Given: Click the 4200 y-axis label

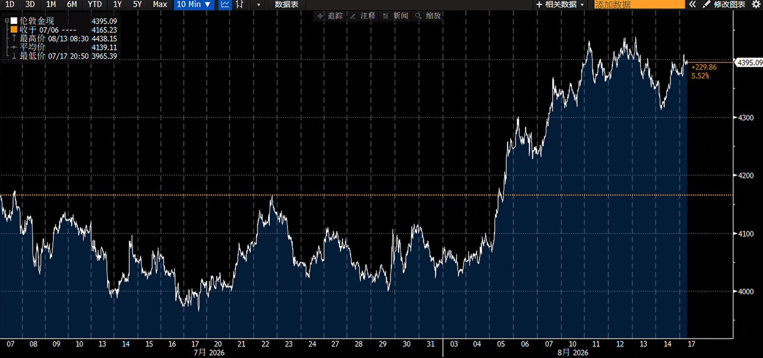Looking at the screenshot, I should 746,175.
